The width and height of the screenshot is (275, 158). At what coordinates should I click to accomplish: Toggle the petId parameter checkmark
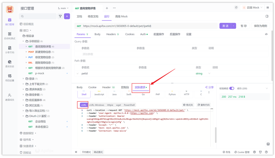tap(78, 73)
